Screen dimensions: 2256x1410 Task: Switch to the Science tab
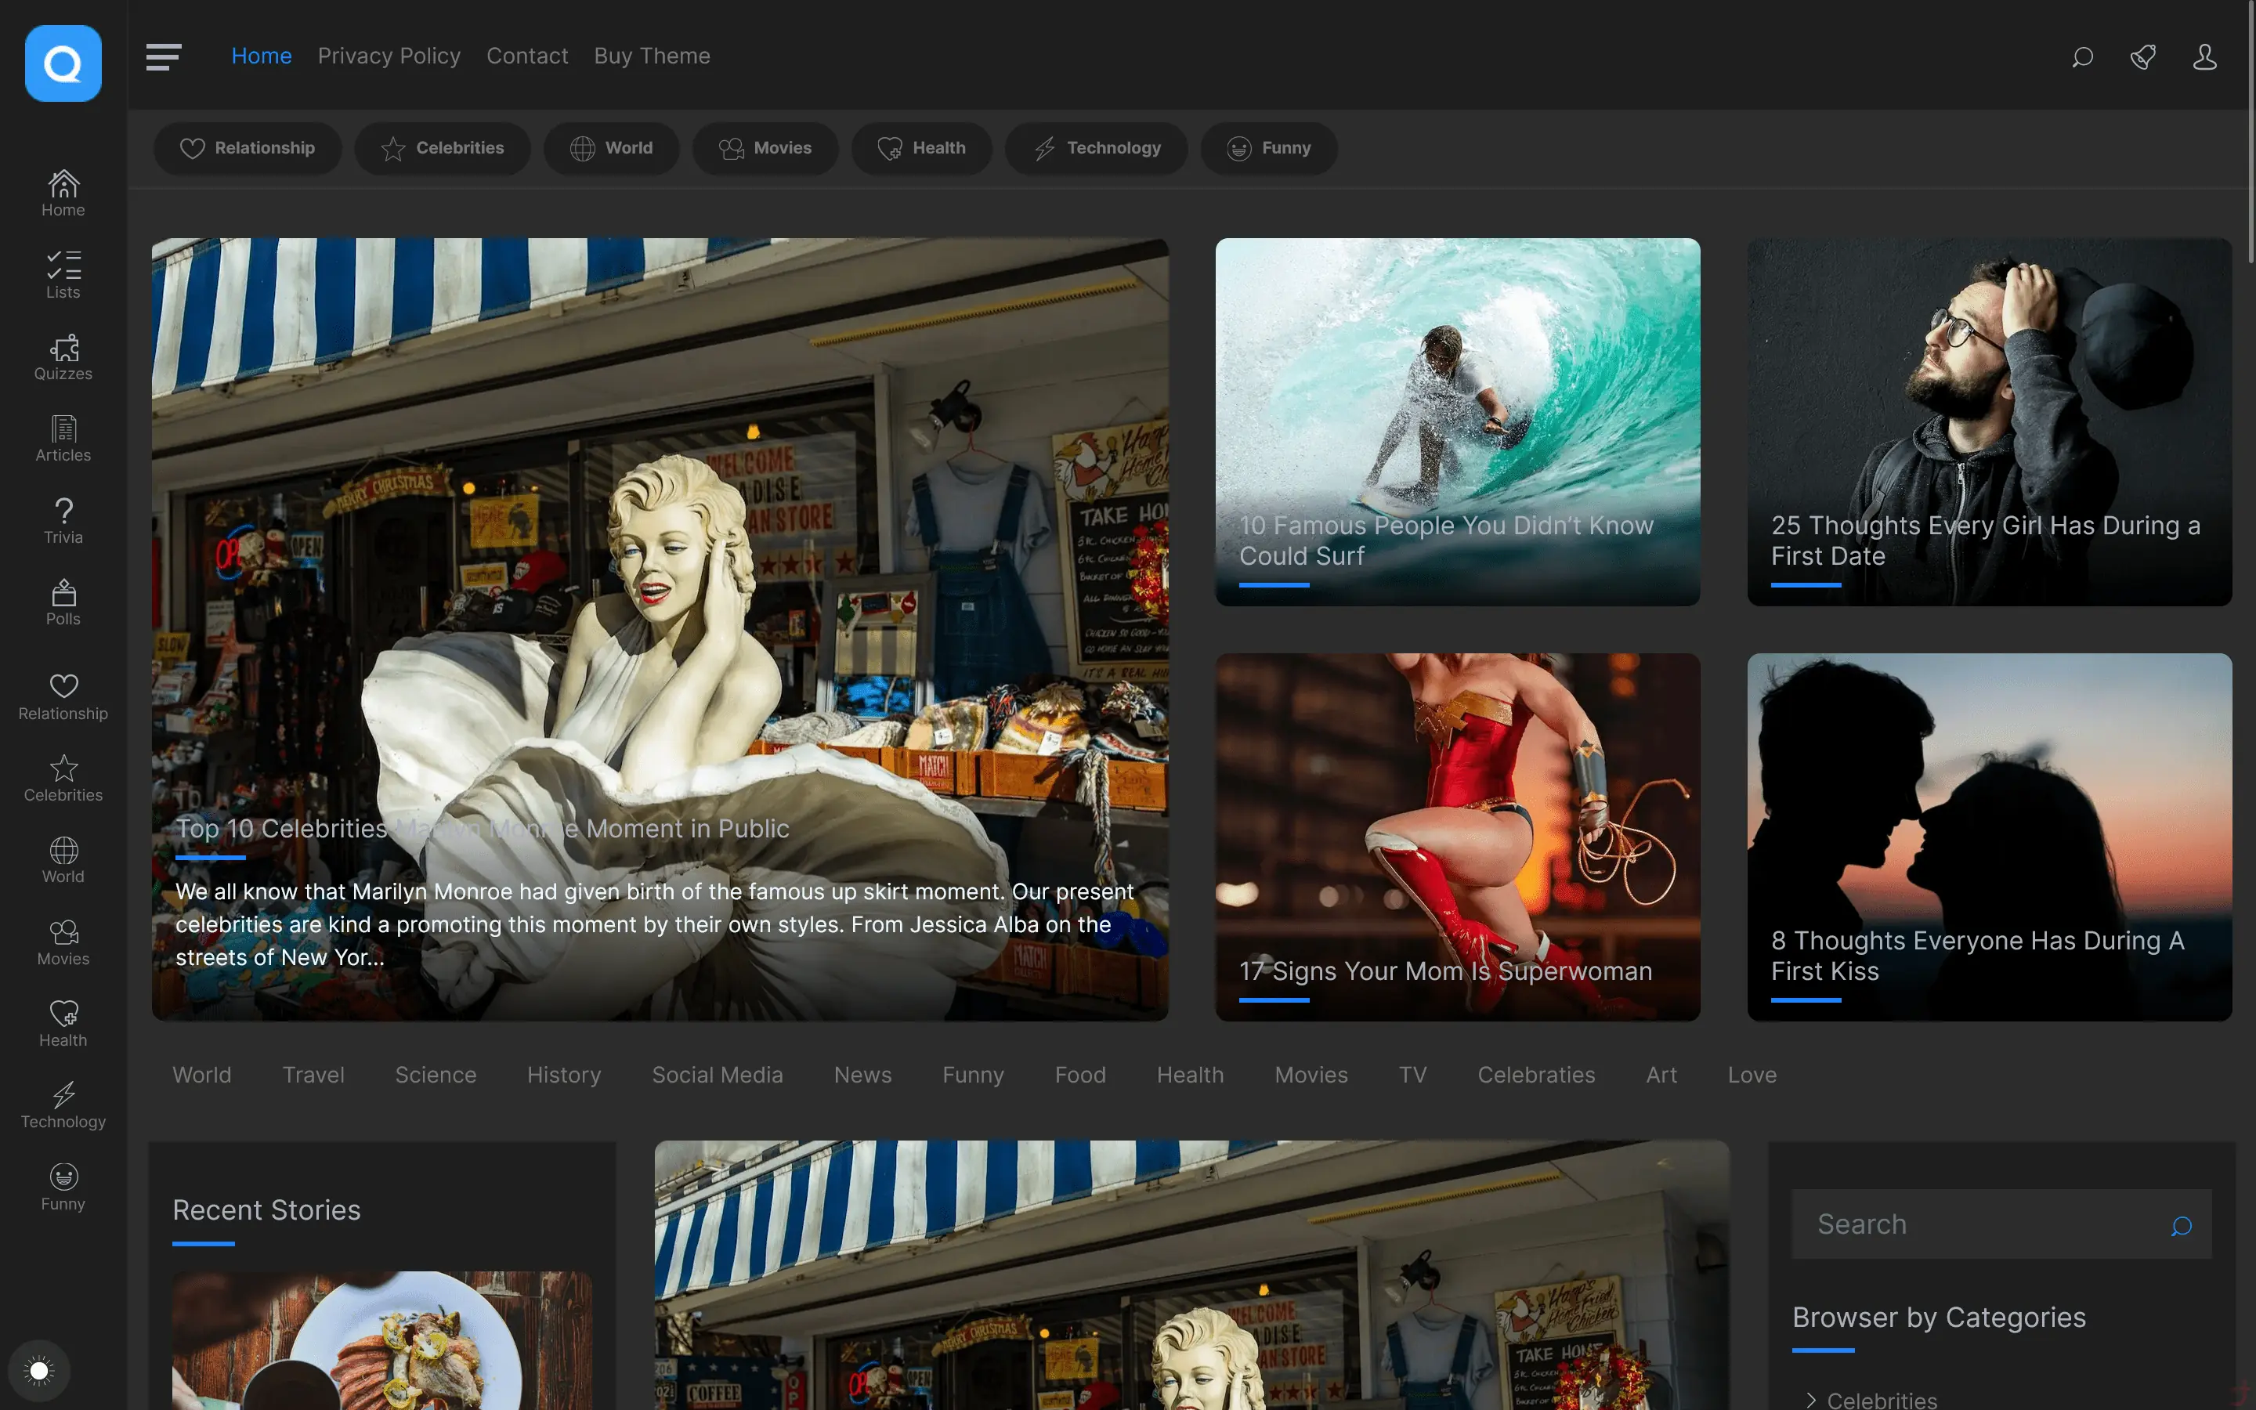click(436, 1074)
